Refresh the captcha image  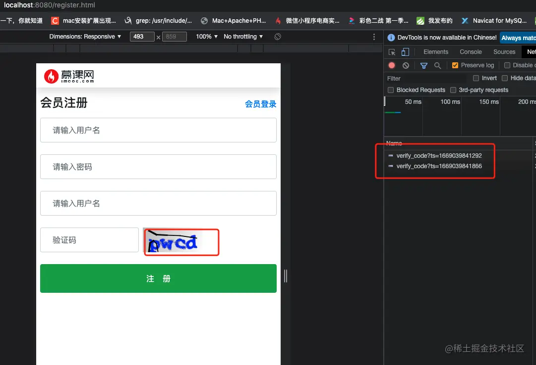pos(173,241)
